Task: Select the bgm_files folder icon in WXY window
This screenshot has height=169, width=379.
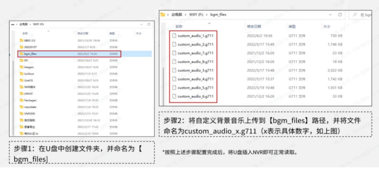Action: (x=21, y=54)
